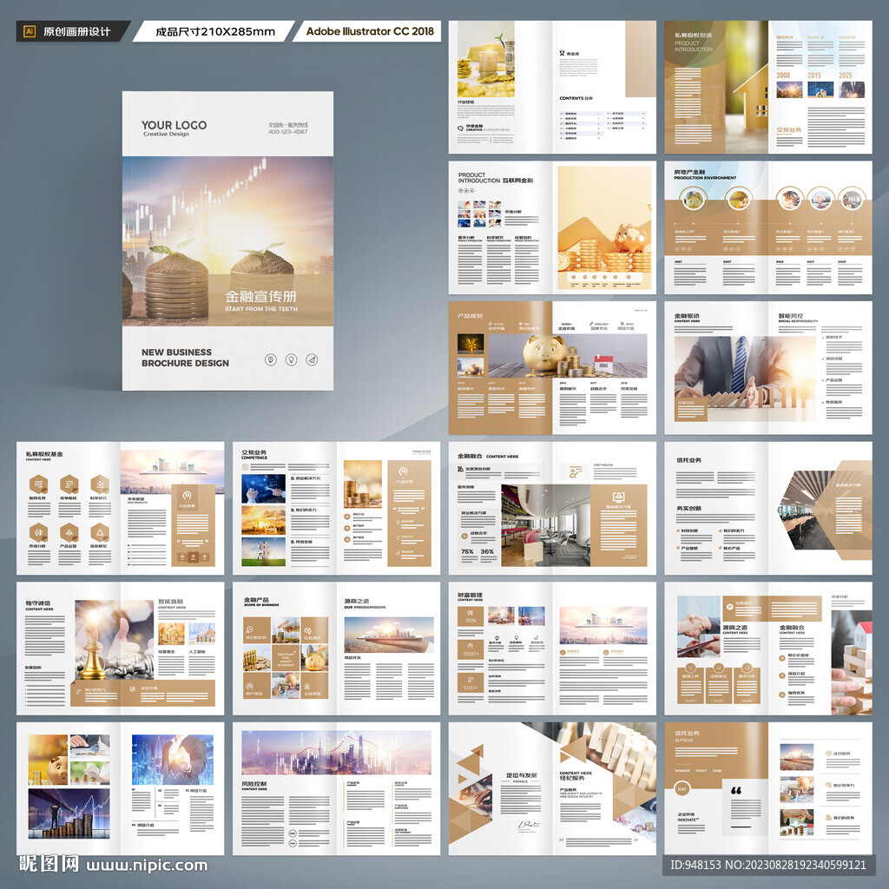Screen dimensions: 889x889
Task: Click the 75% figure in 金融融合 spread
Action: point(467,551)
